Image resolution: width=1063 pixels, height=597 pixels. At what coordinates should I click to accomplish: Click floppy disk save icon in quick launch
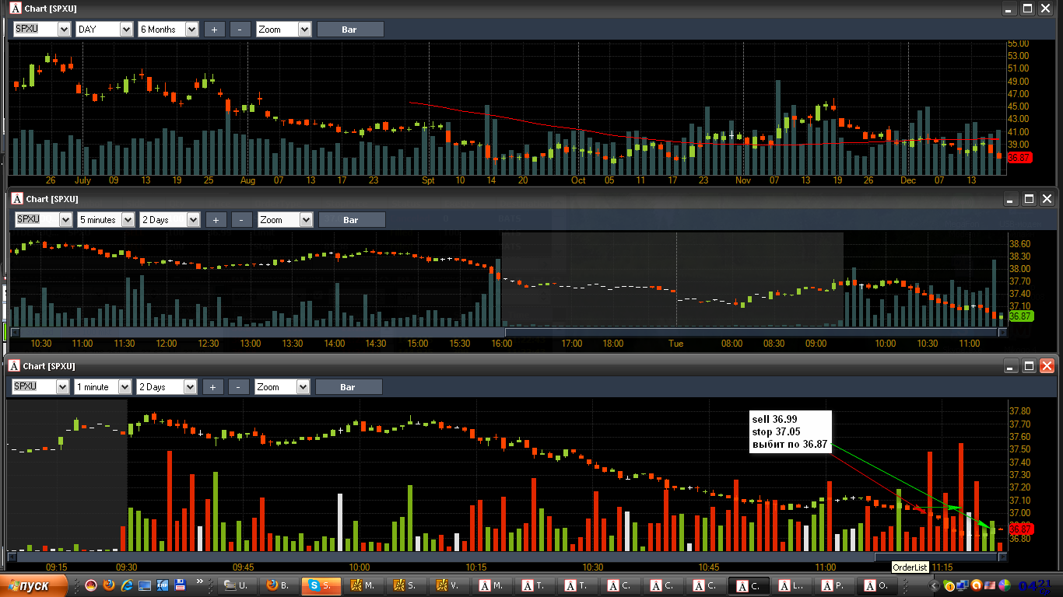[180, 585]
